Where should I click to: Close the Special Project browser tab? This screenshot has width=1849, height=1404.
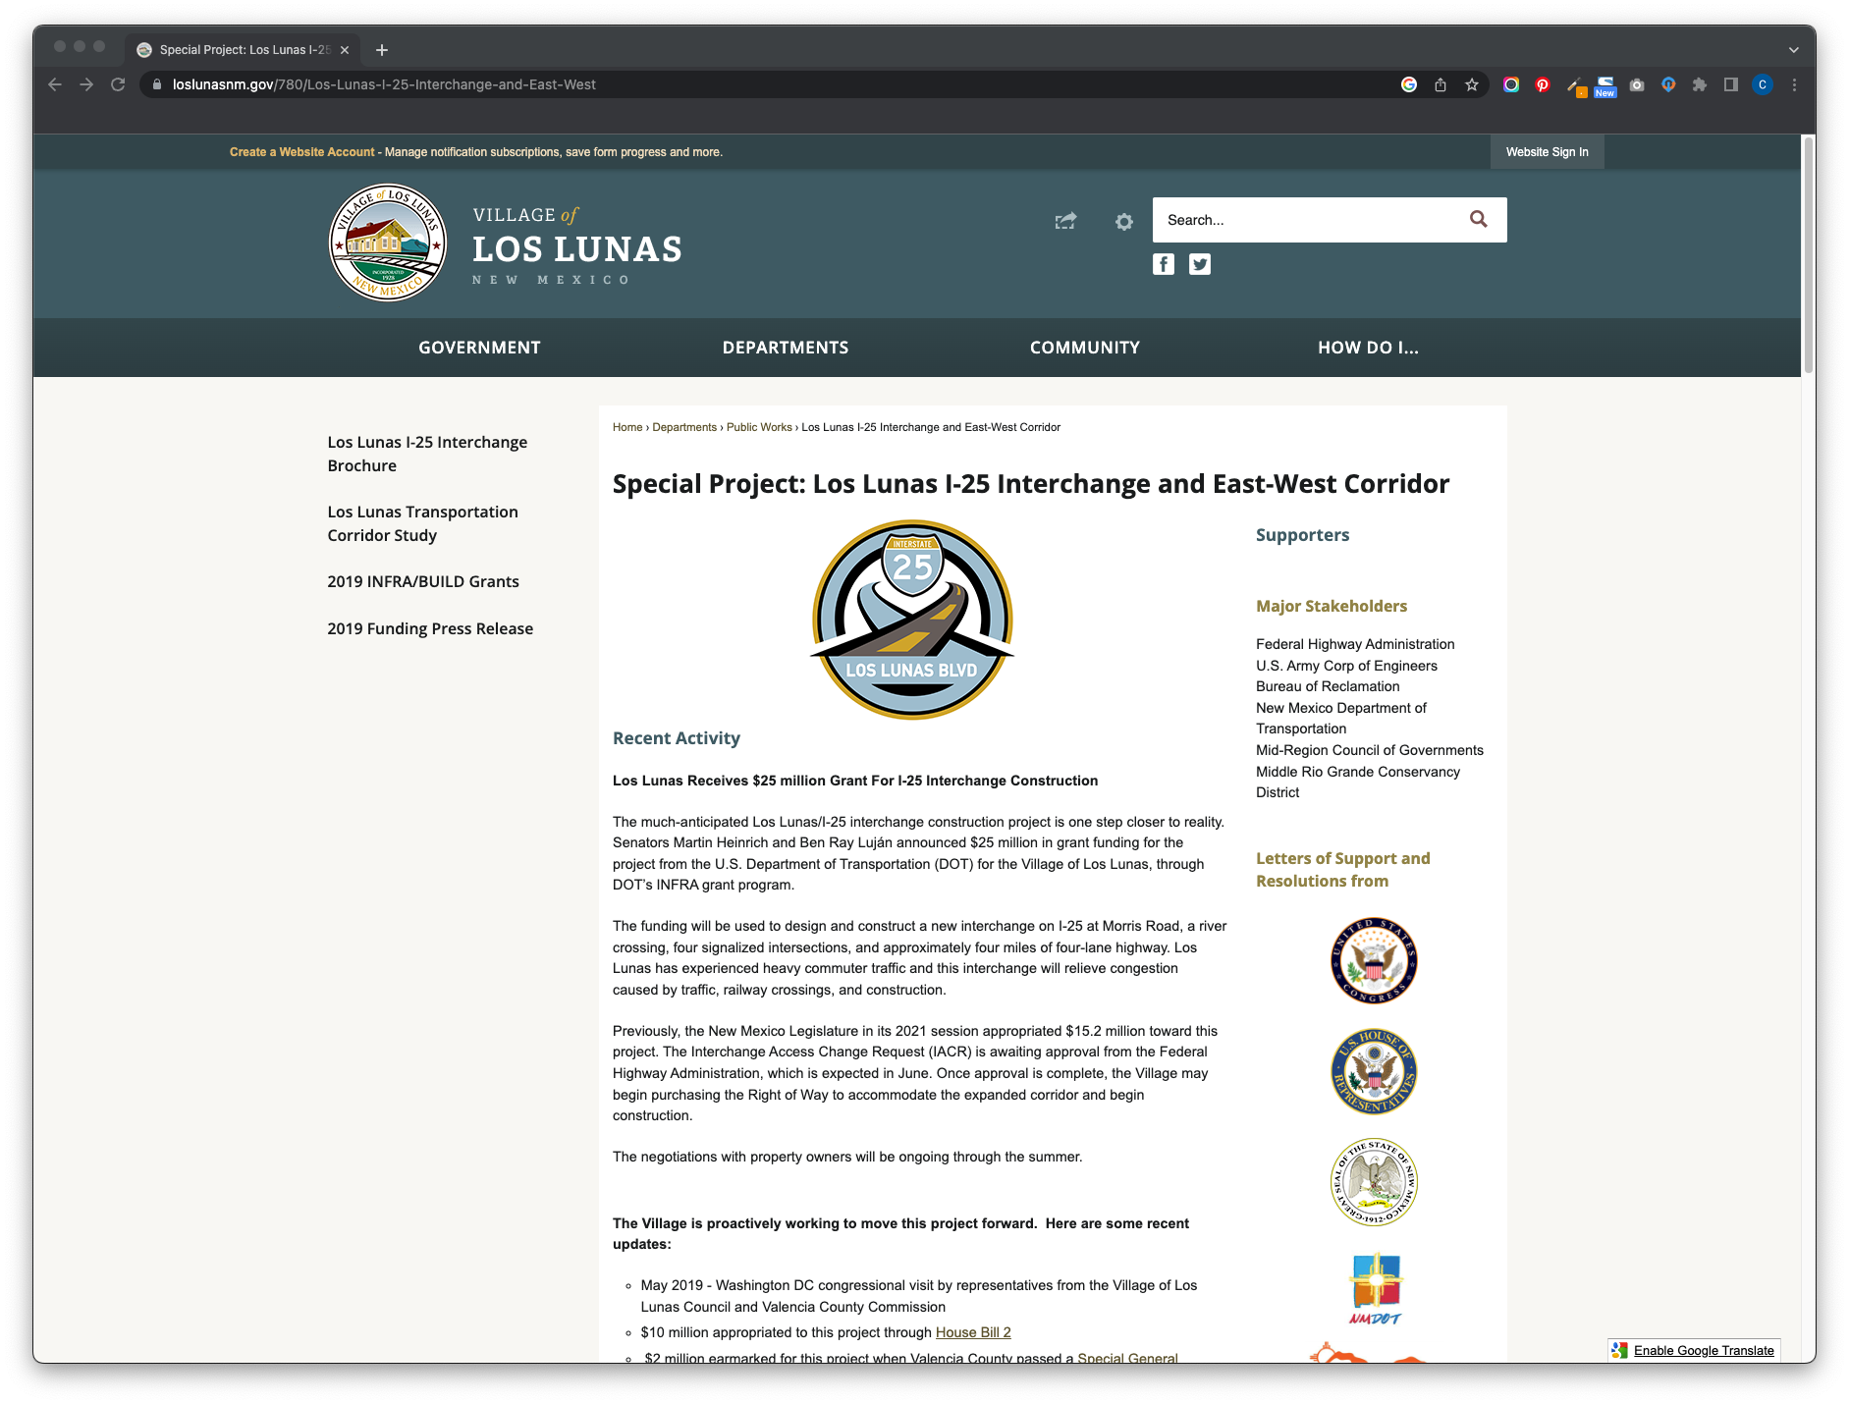(x=345, y=50)
